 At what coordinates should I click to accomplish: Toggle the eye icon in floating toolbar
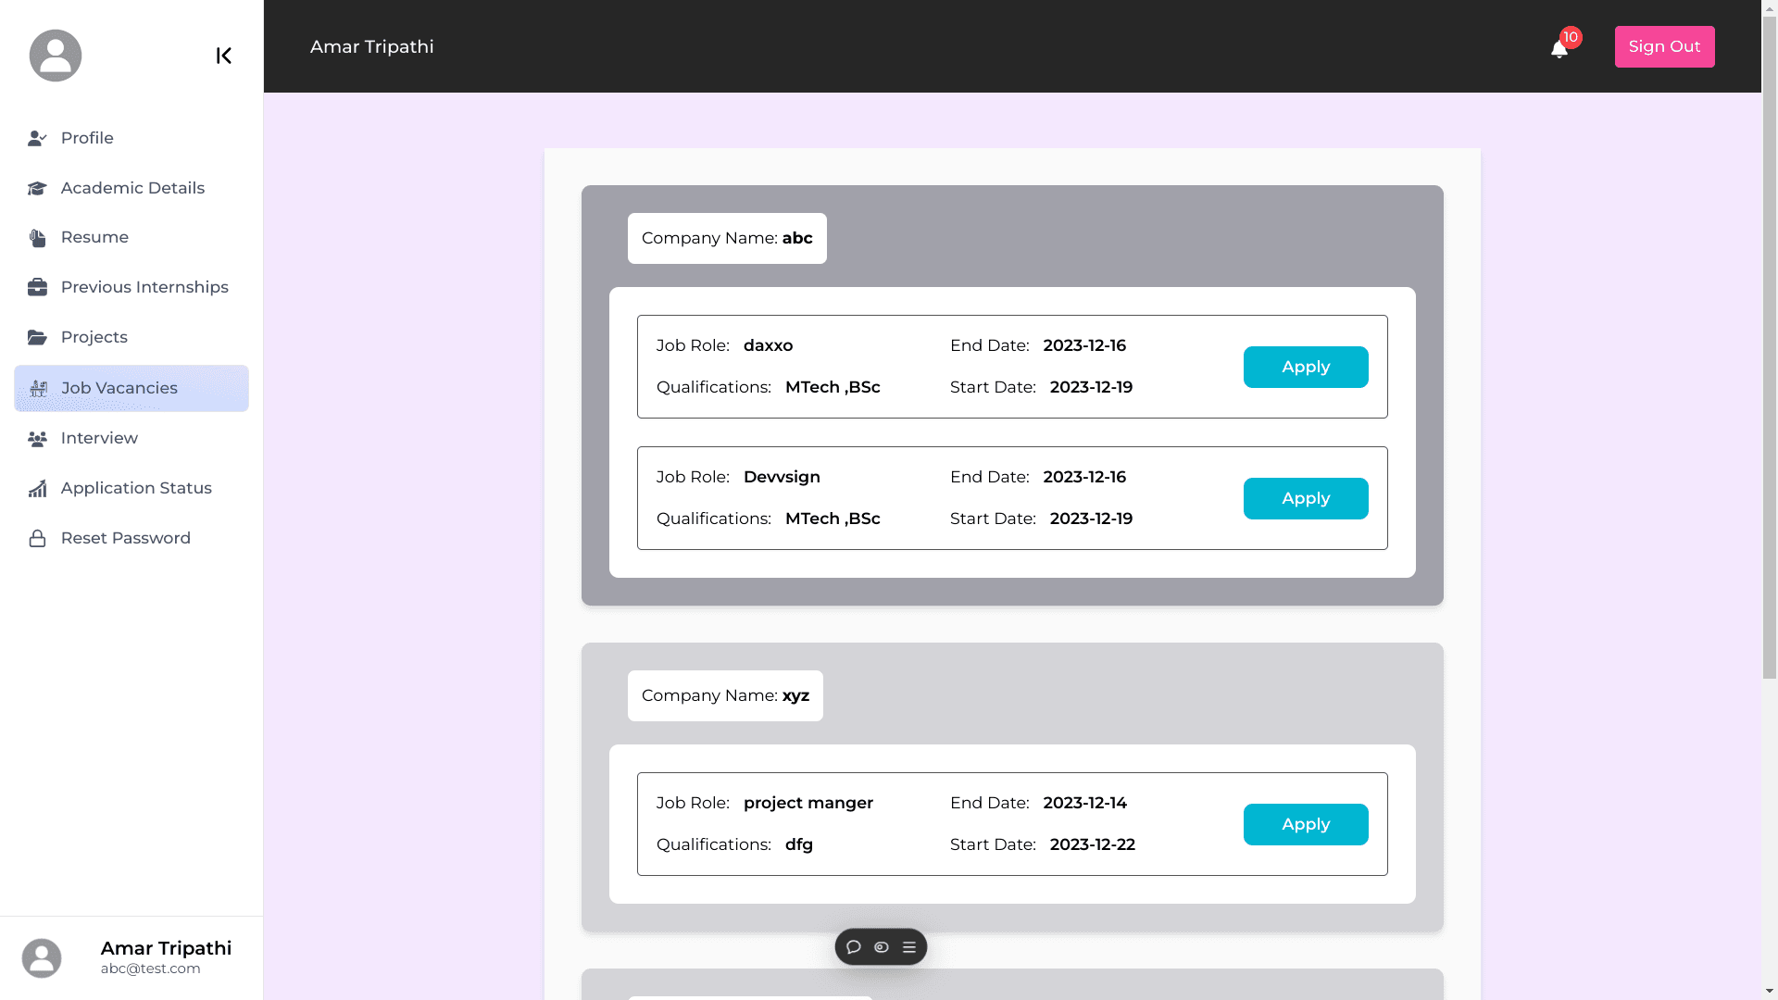click(x=882, y=947)
